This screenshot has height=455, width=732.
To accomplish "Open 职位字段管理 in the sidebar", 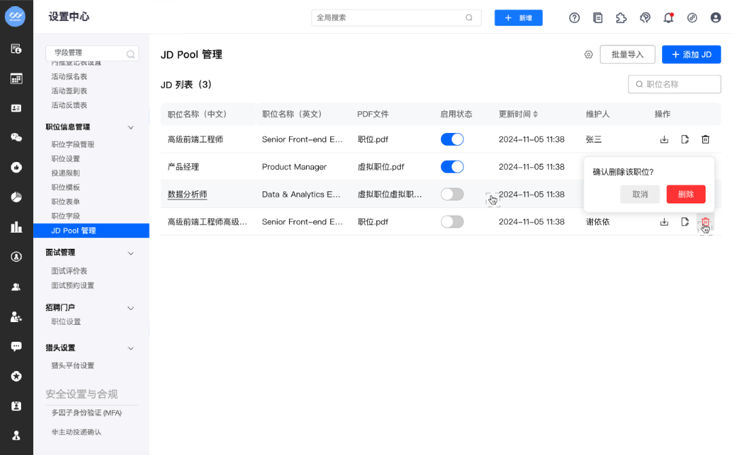I will pos(73,144).
